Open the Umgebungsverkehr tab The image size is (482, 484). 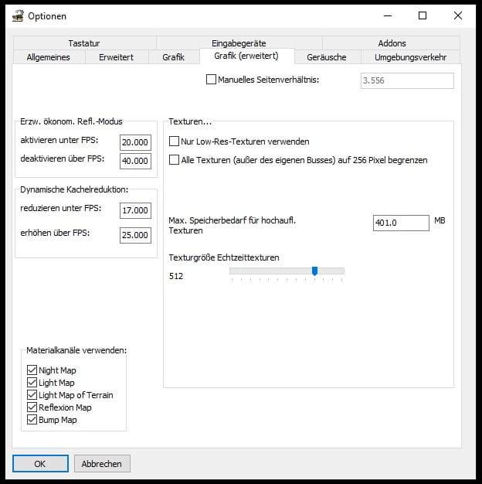click(412, 57)
